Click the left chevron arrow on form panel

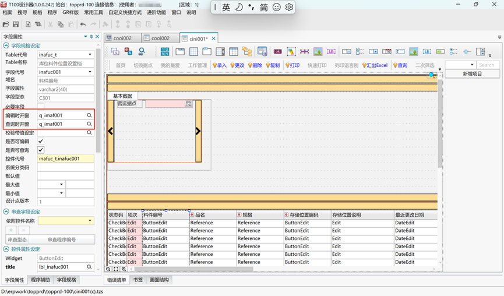tap(111, 131)
